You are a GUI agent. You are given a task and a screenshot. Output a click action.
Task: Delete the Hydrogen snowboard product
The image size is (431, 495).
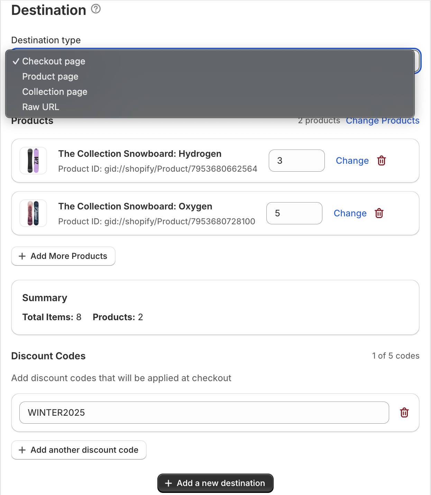pos(382,161)
